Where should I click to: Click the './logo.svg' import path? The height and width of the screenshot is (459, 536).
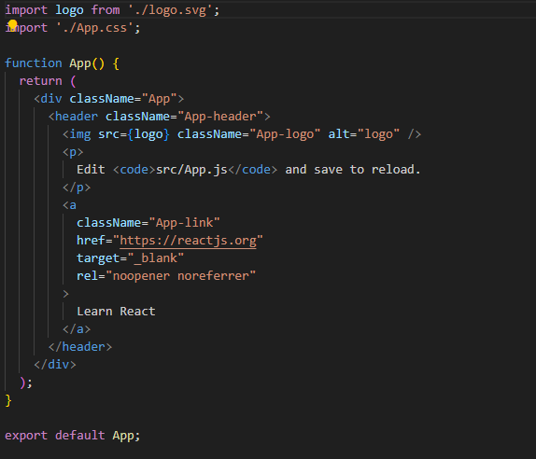[171, 10]
